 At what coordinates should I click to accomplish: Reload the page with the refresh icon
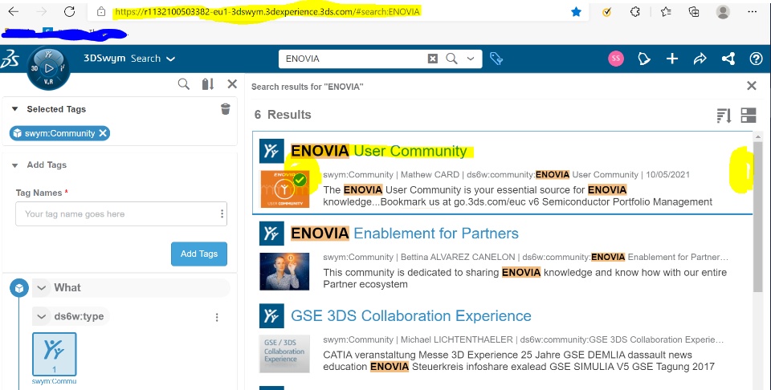(x=69, y=11)
